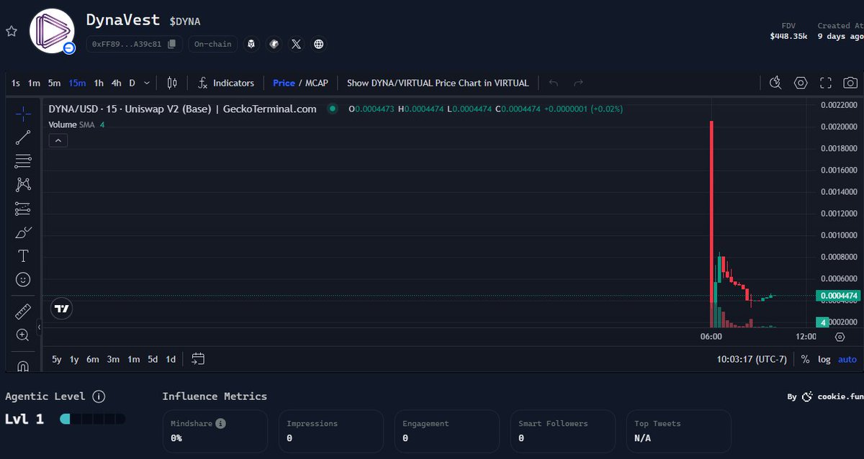
Task: Expand the timeframe interval dropdown arrow
Action: 147,83
